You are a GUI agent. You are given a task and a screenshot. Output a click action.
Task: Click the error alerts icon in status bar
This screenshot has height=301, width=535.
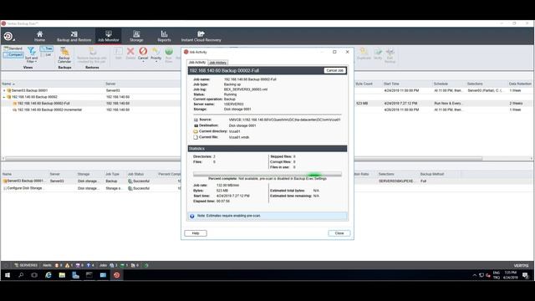click(x=57, y=265)
